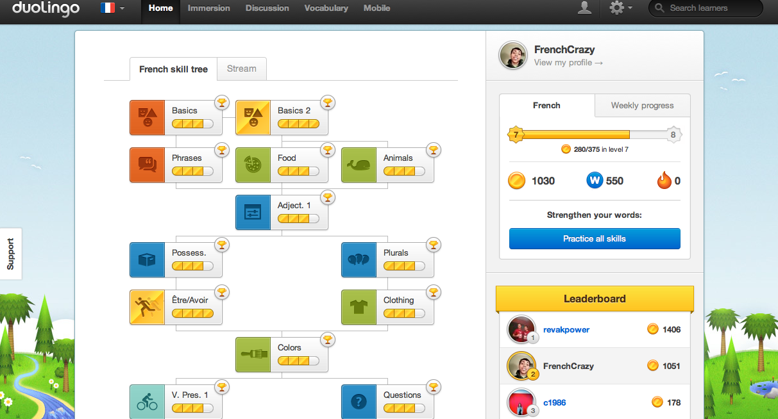The width and height of the screenshot is (778, 419).
Task: Open the Adject. 1 skill icon
Action: (253, 212)
